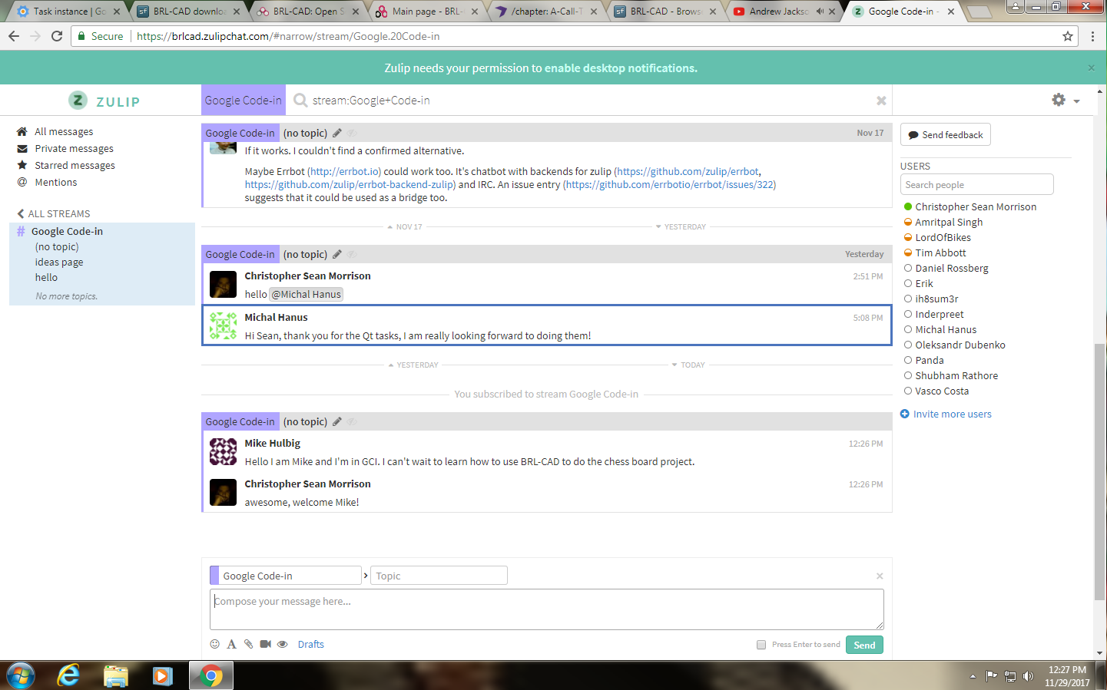This screenshot has width=1107, height=690.
Task: Click Mike Hulbig's avatar
Action: pyautogui.click(x=223, y=452)
